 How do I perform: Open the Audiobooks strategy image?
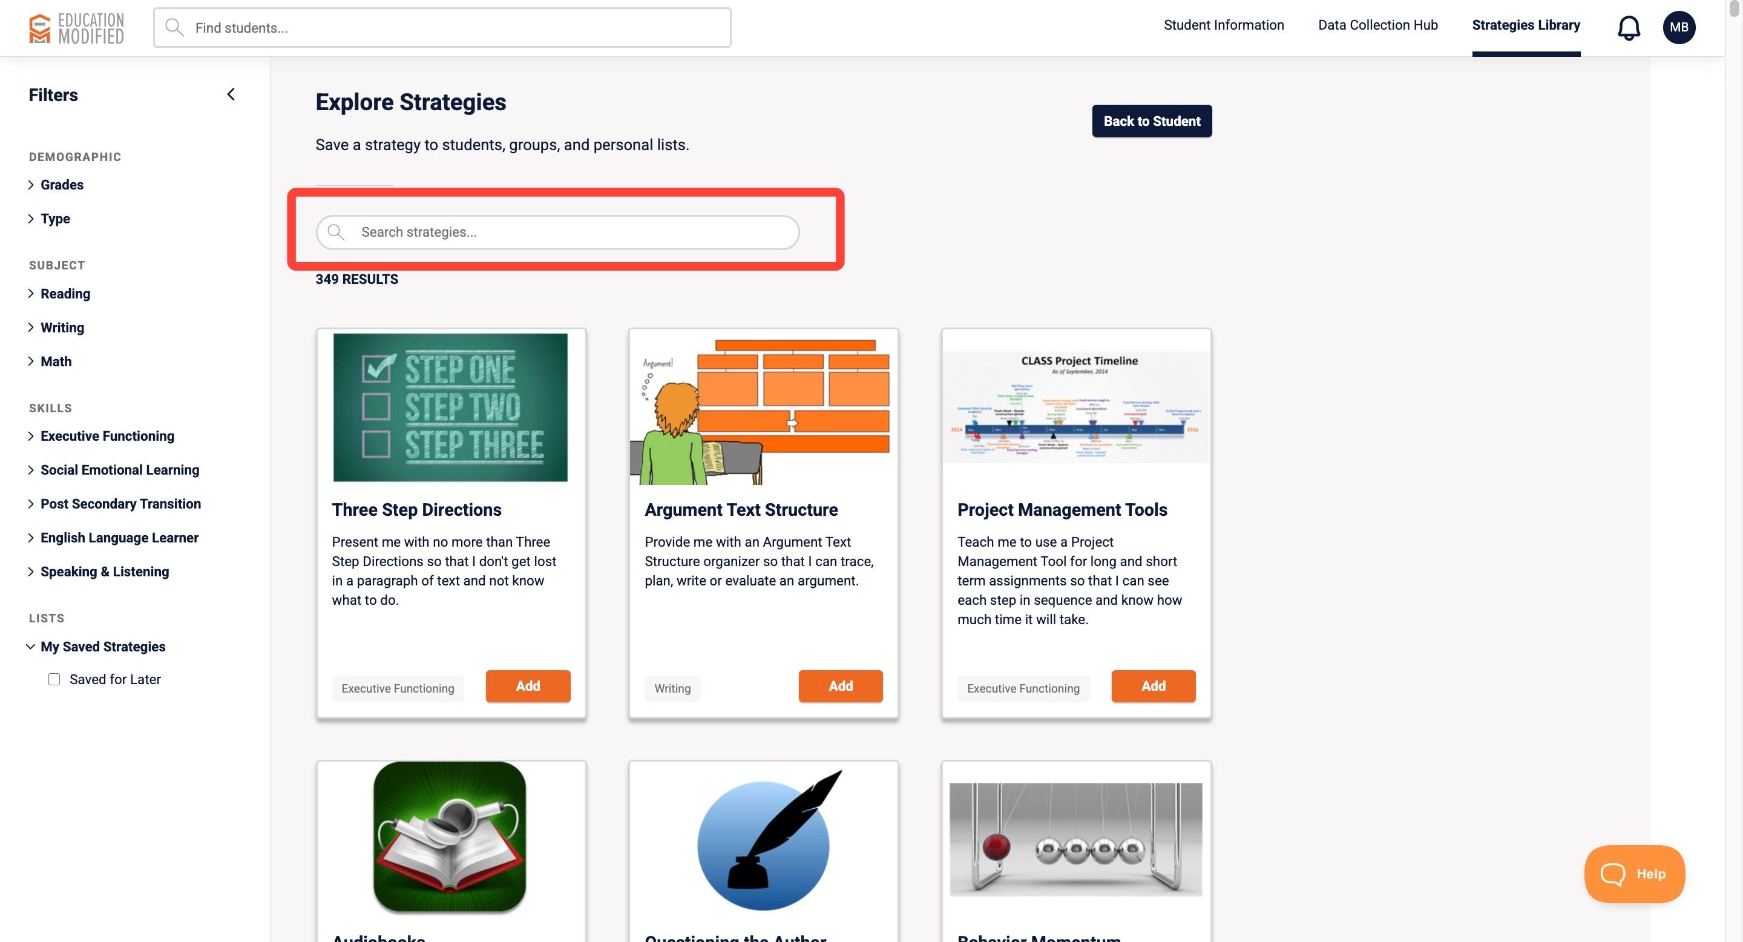click(450, 837)
